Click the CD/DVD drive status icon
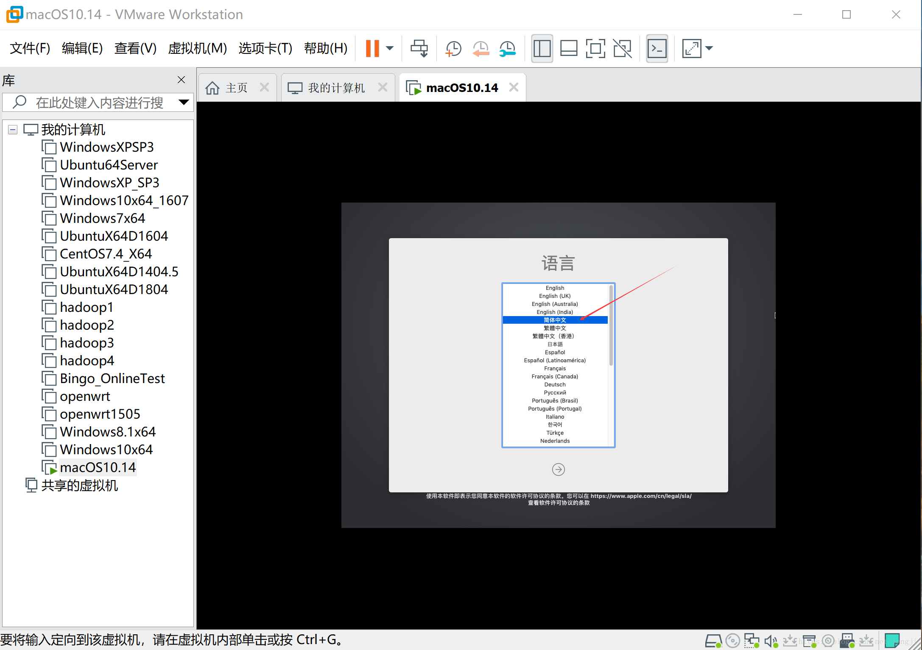Image resolution: width=922 pixels, height=650 pixels. pyautogui.click(x=732, y=641)
